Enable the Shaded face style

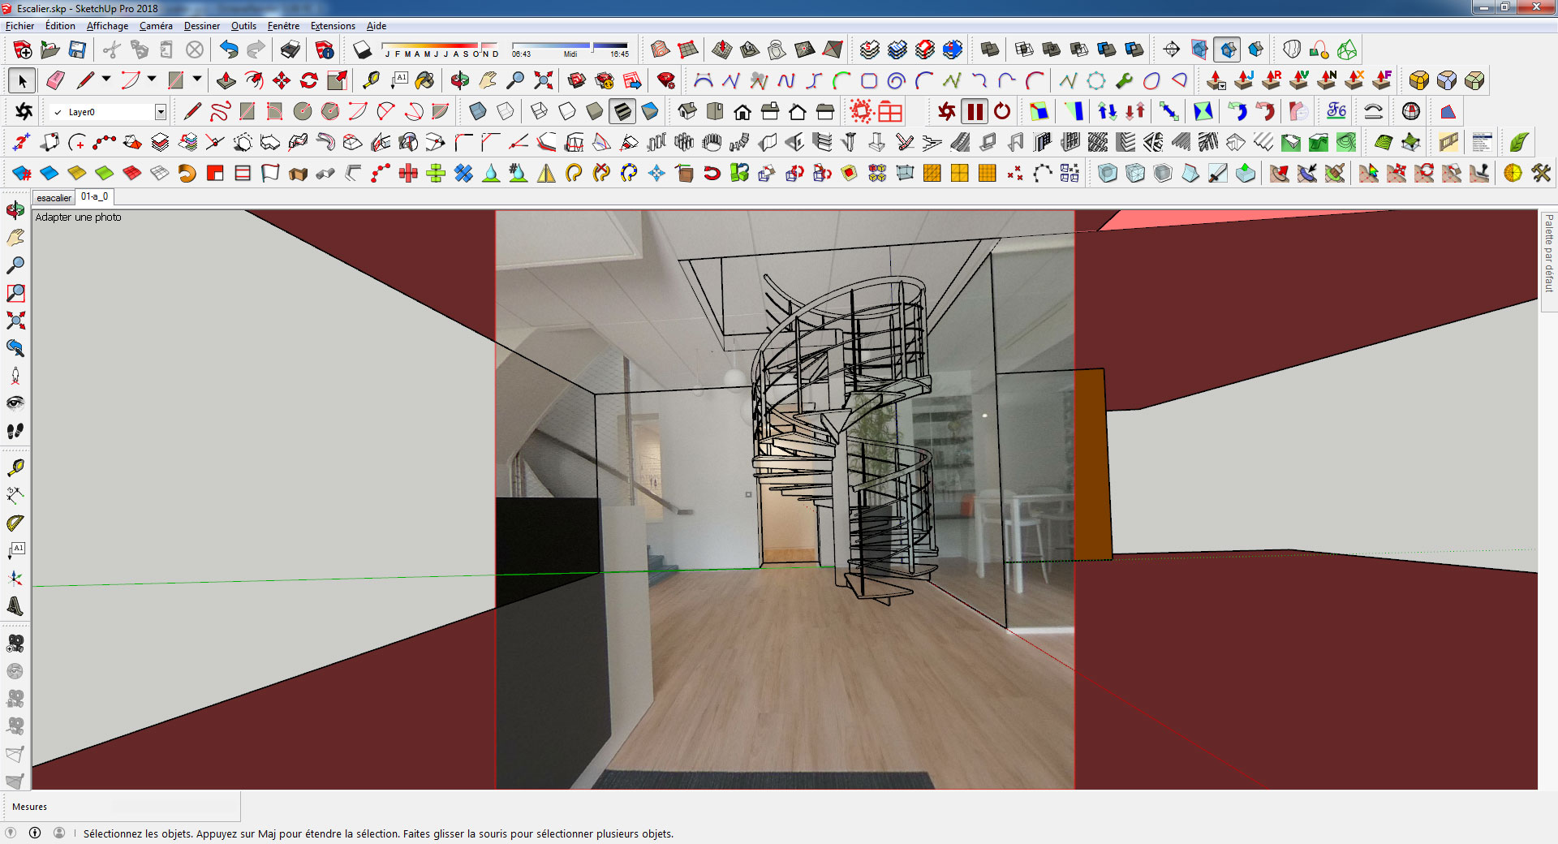tap(595, 111)
